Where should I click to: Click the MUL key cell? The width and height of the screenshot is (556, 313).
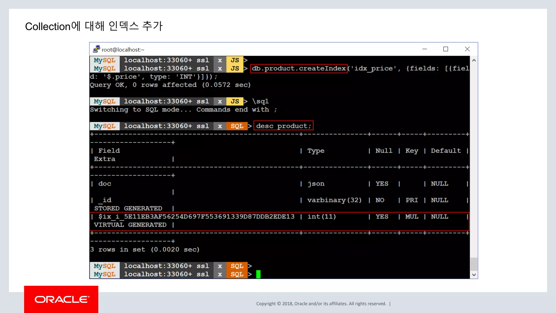pos(412,217)
